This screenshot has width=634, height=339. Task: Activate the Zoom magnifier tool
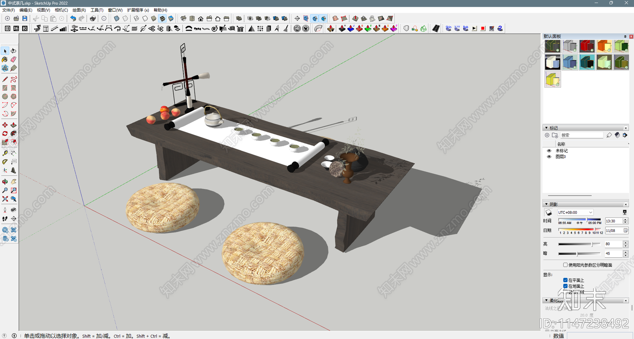pos(5,190)
